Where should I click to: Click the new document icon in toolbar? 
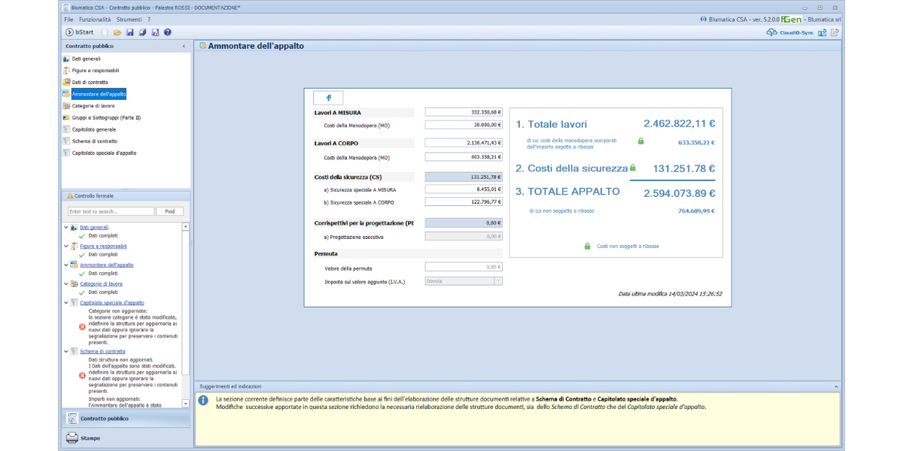point(105,32)
